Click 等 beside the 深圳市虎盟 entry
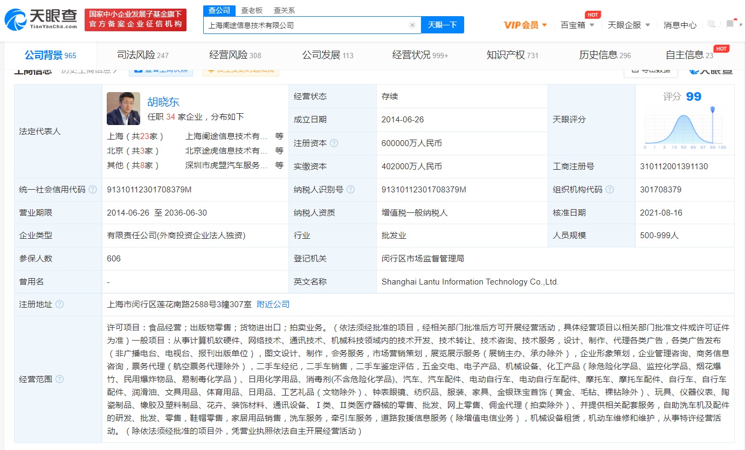The height and width of the screenshot is (450, 745). point(279,165)
